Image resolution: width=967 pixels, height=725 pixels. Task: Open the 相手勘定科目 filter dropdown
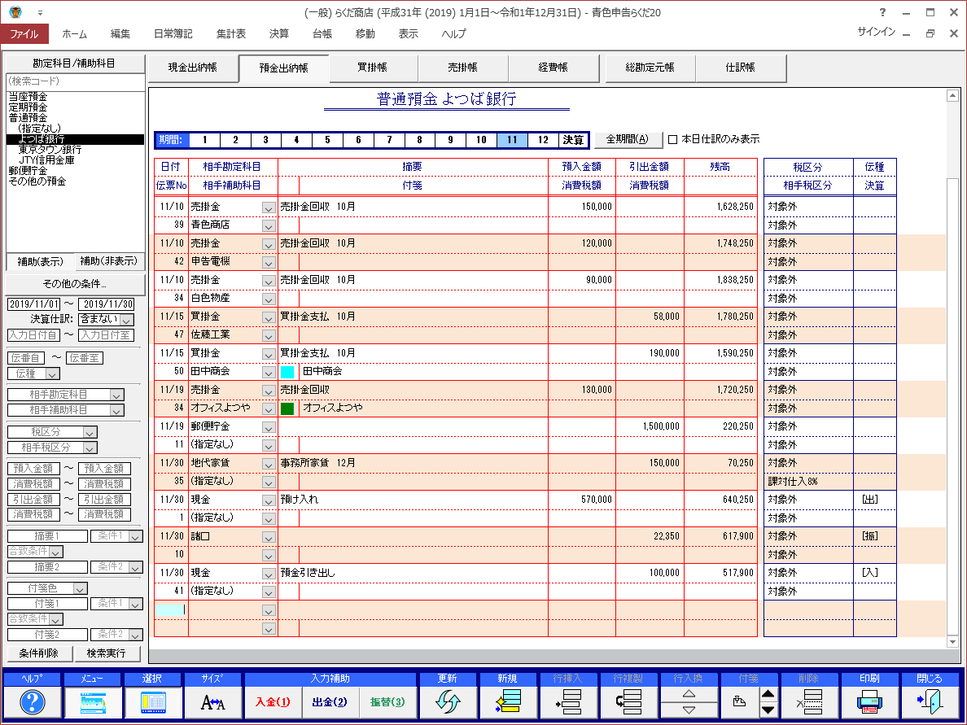[x=116, y=395]
